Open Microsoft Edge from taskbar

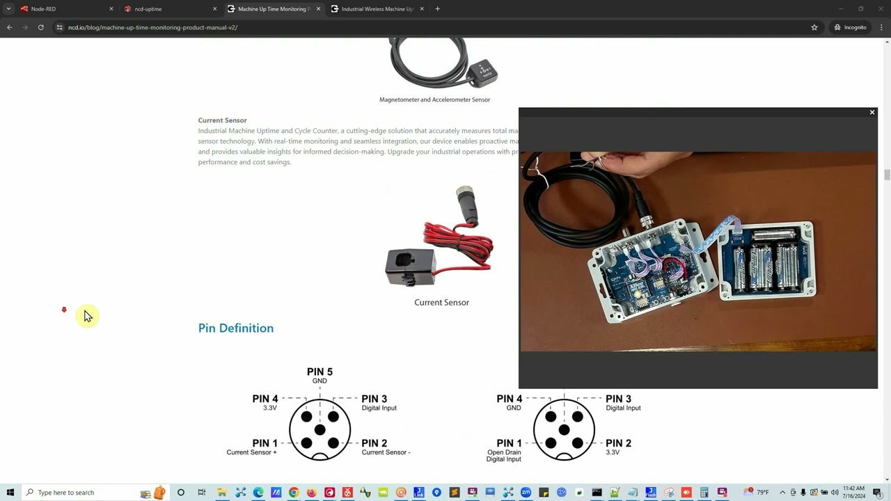pyautogui.click(x=258, y=492)
